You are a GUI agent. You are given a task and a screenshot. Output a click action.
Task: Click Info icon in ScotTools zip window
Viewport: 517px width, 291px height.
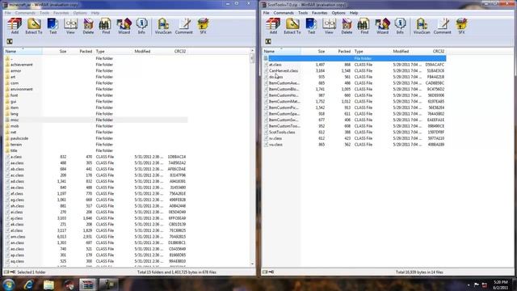400,26
